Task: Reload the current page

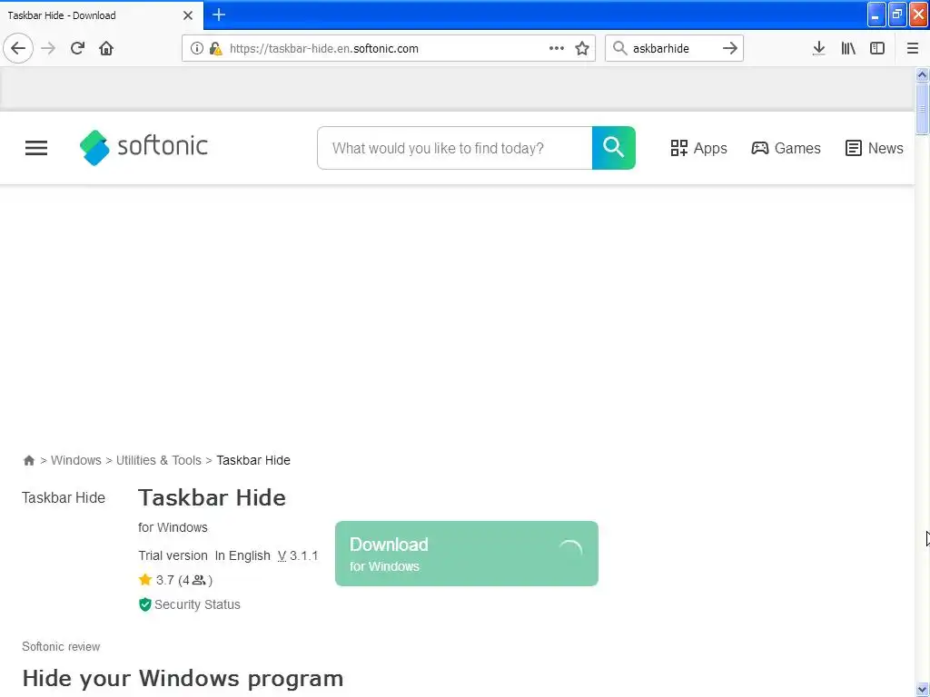Action: tap(77, 48)
